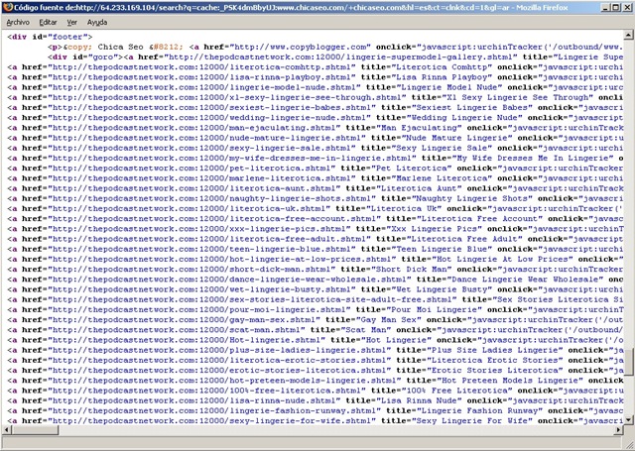
Task: Click the div id="footer" tag text
Action: tap(50, 37)
